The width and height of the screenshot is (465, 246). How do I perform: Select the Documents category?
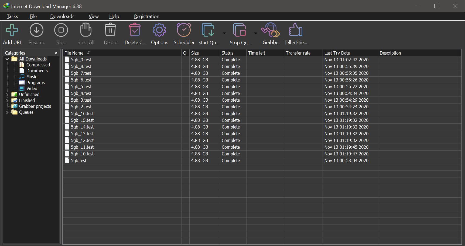(37, 71)
